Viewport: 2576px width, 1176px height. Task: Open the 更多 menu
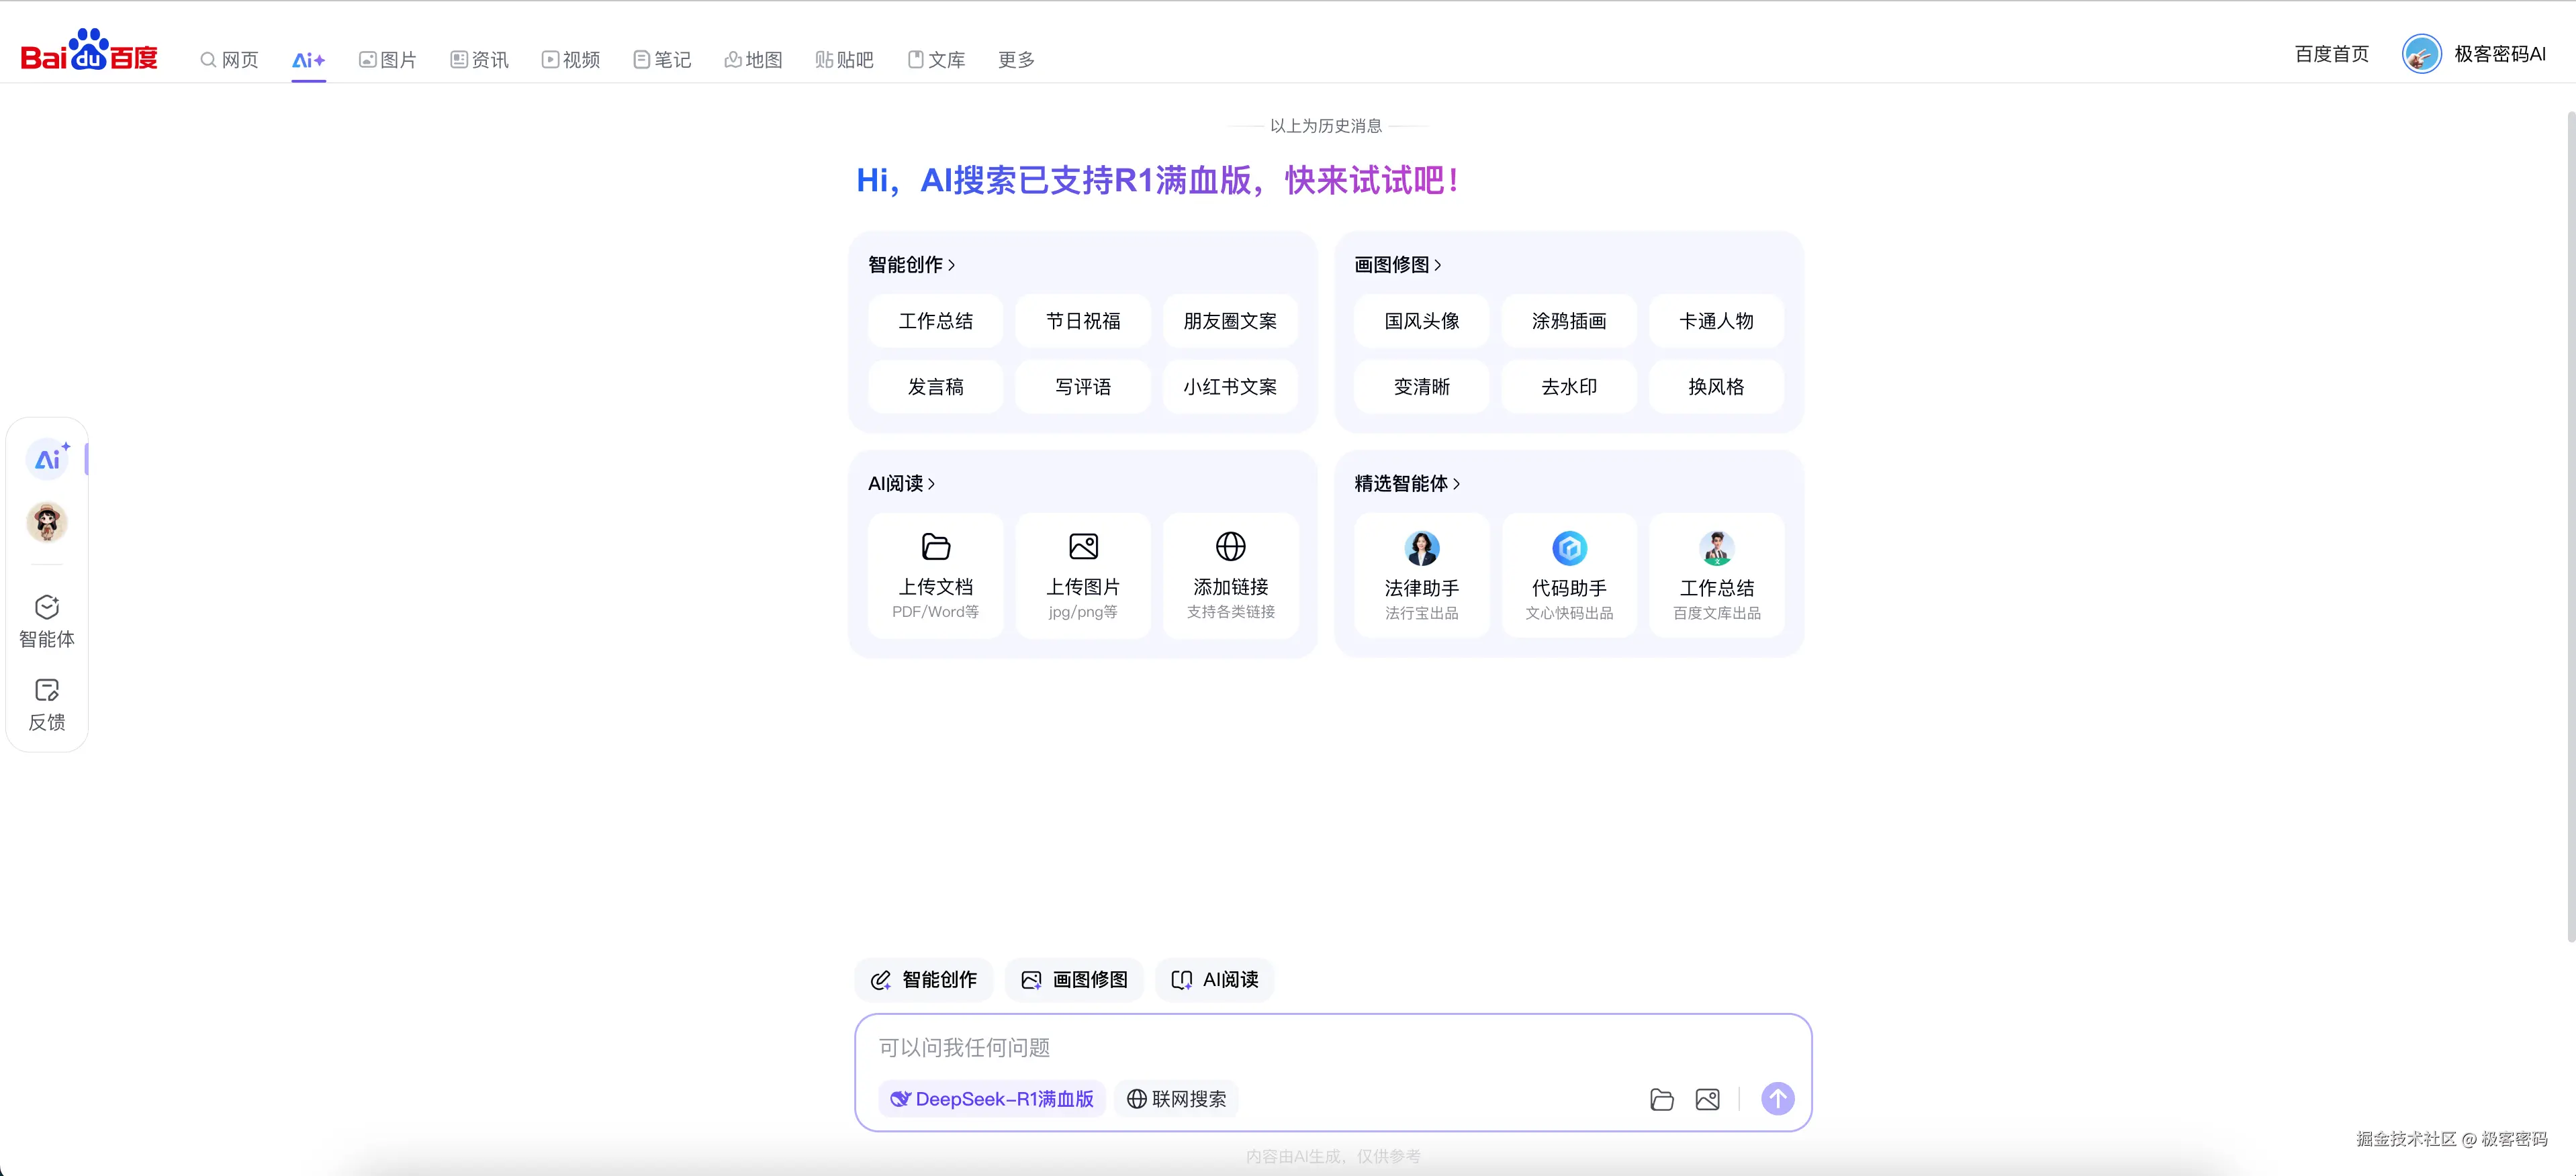pyautogui.click(x=1015, y=59)
